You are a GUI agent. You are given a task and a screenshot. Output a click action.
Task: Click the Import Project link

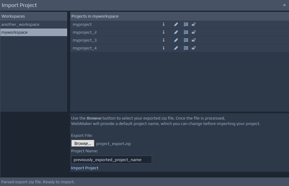pyautogui.click(x=85, y=168)
